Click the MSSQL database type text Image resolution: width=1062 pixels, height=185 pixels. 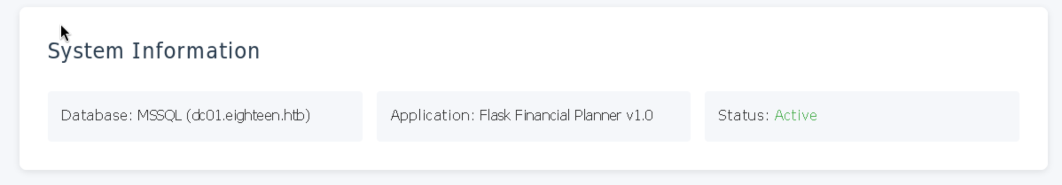tap(159, 116)
